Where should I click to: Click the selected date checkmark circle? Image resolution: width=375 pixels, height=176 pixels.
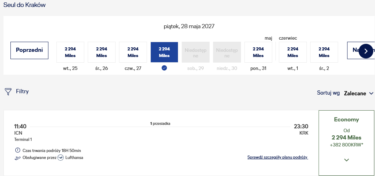(x=164, y=68)
